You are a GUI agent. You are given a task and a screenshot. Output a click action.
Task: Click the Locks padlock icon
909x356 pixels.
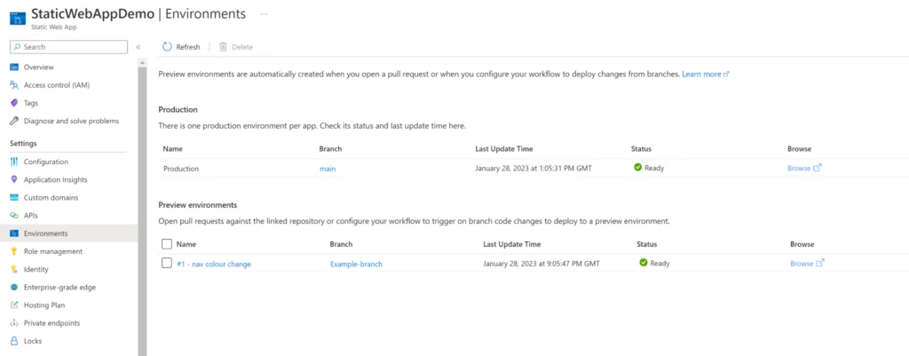tap(14, 341)
